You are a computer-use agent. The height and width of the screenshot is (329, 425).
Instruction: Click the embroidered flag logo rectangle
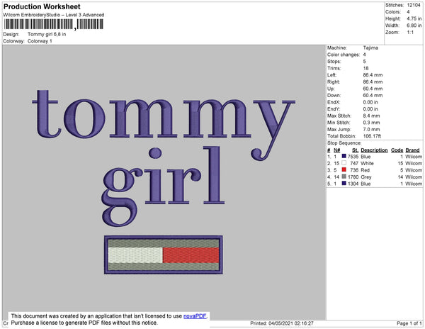(x=164, y=255)
